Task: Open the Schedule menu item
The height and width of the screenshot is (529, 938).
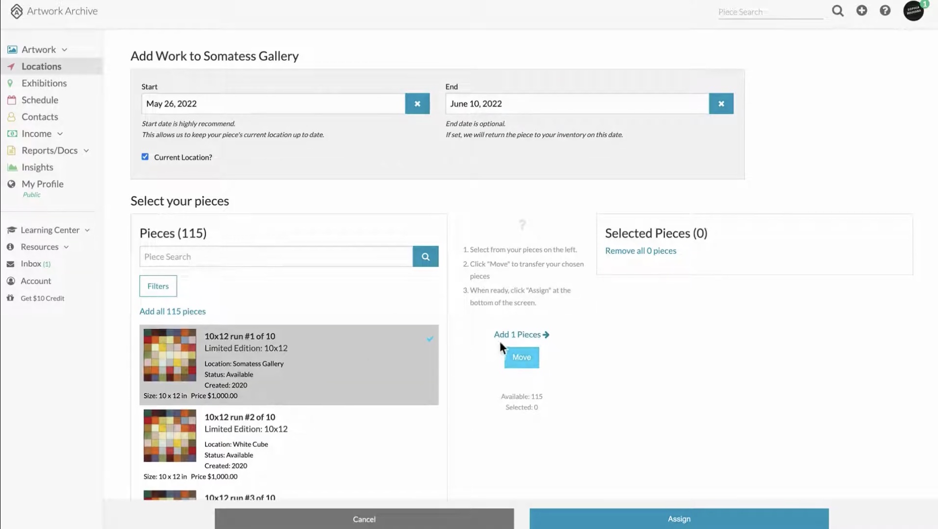Action: [40, 100]
